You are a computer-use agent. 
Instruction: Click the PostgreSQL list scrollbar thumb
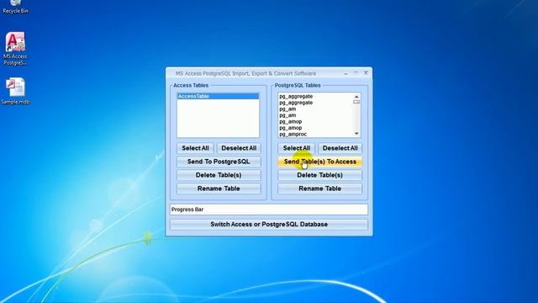coord(356,102)
